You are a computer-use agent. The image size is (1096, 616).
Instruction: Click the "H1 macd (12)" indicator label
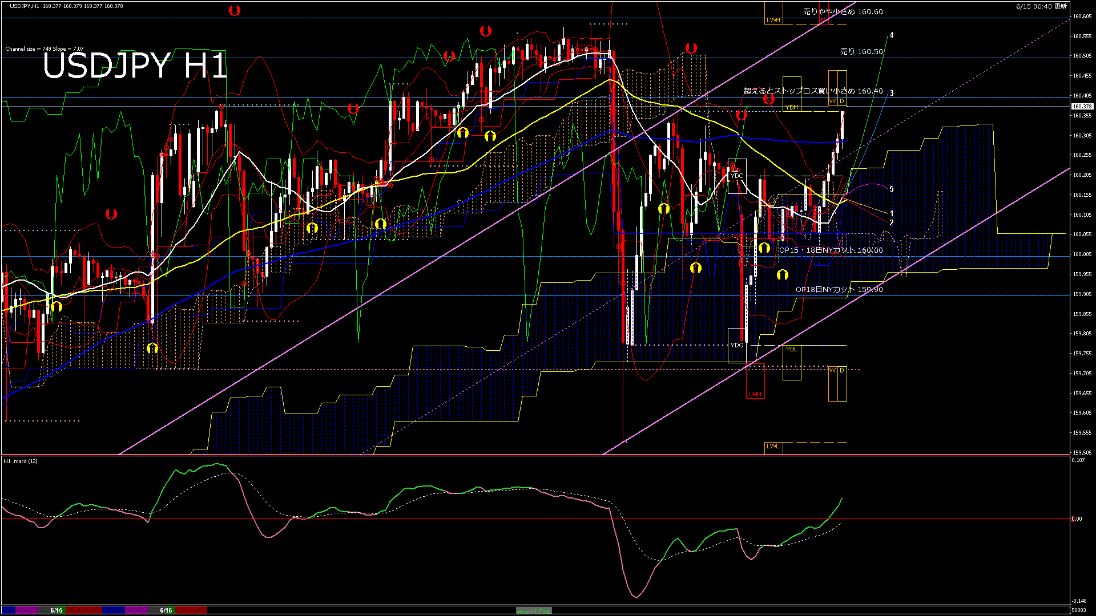pos(21,461)
